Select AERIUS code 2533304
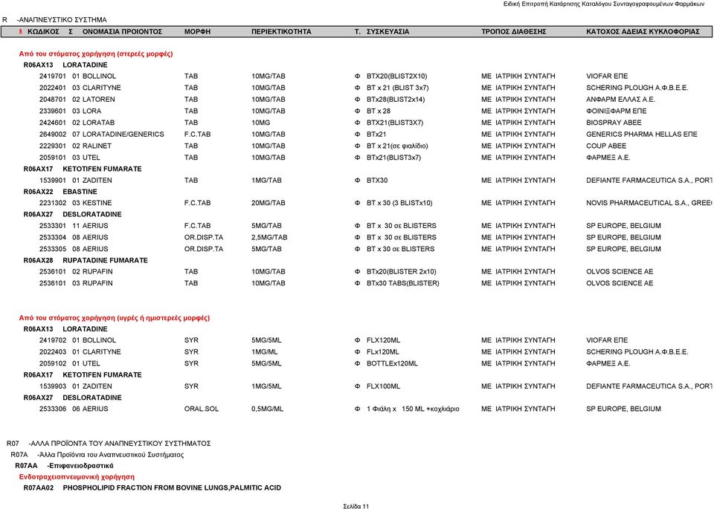Image resolution: width=714 pixels, height=509 pixels. [53, 238]
